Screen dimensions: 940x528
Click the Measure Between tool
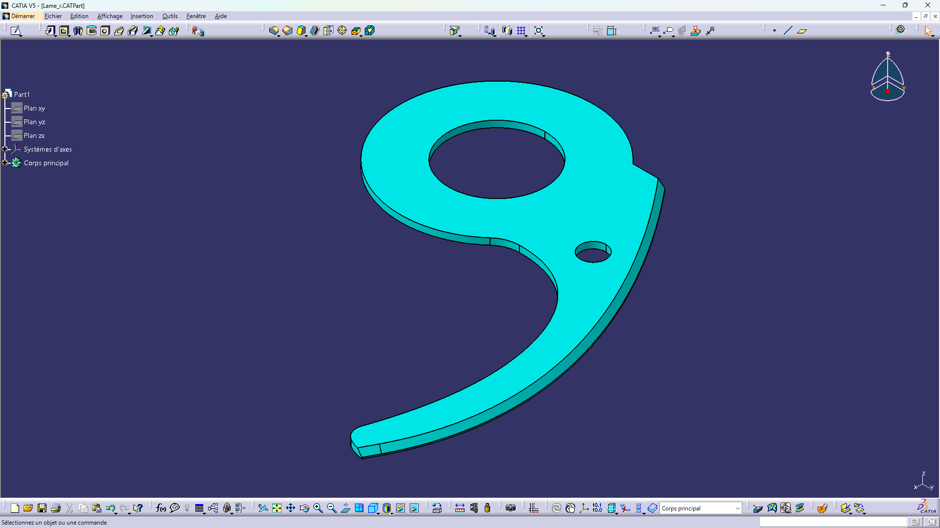(x=460, y=508)
